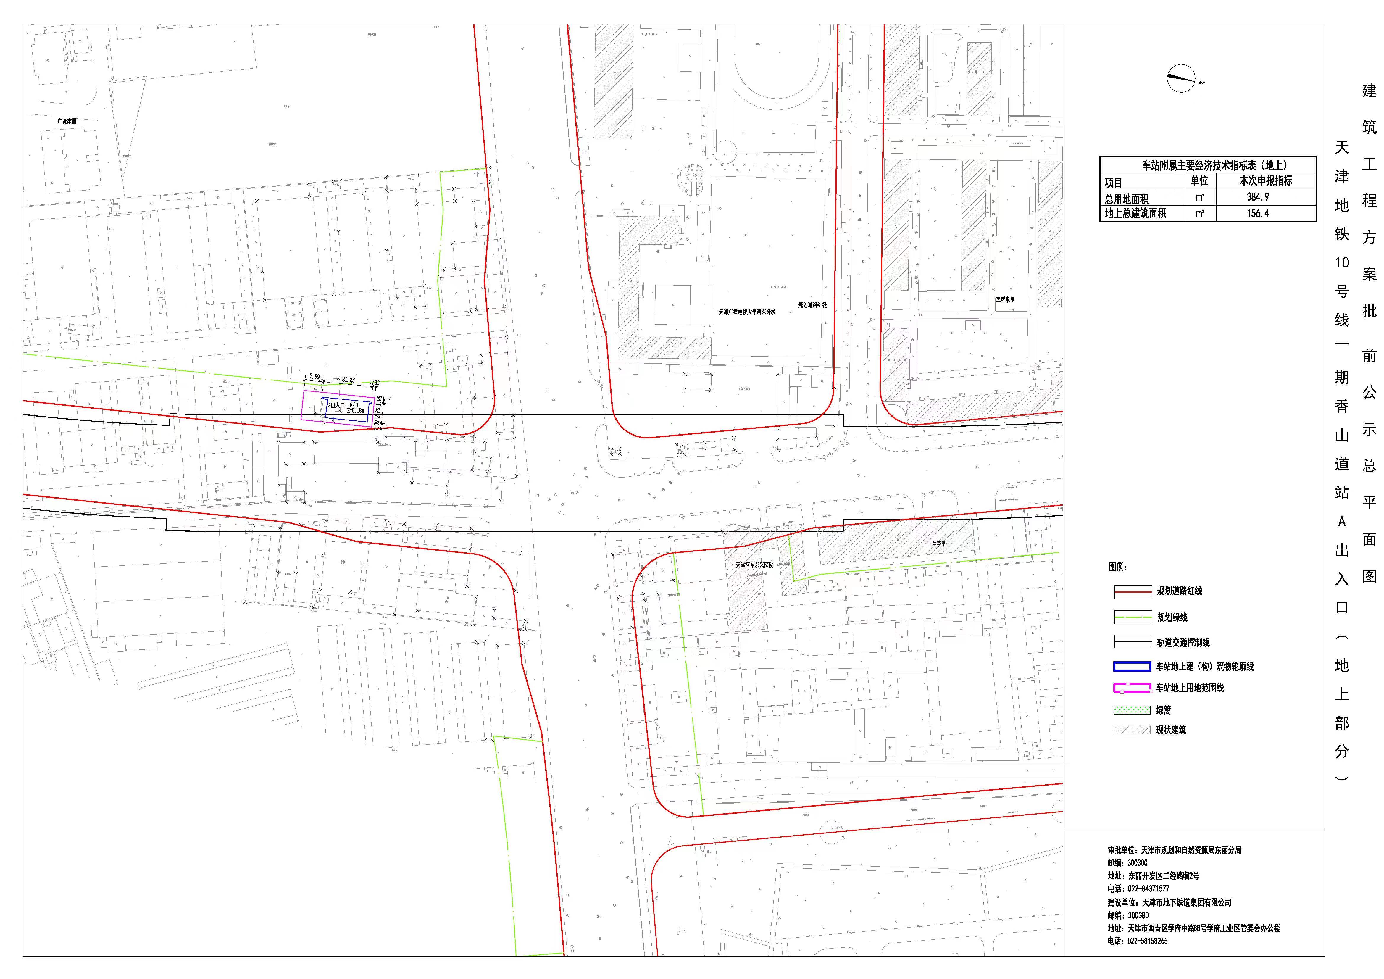Click the 21.25 dimension text
The height and width of the screenshot is (979, 1384).
[x=348, y=380]
